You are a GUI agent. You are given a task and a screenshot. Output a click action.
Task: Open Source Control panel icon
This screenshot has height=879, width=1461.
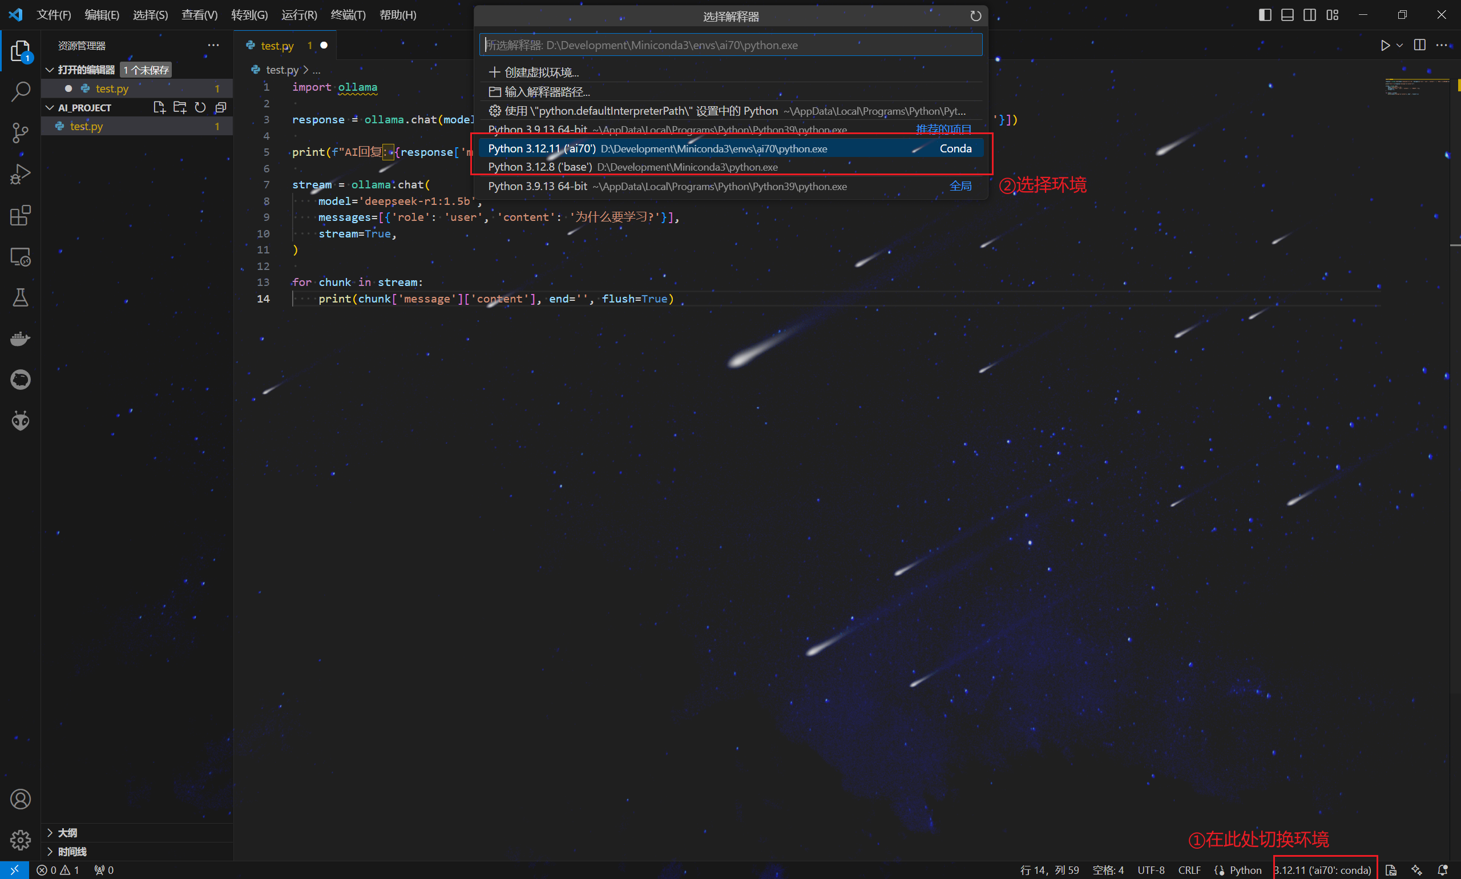pos(21,132)
